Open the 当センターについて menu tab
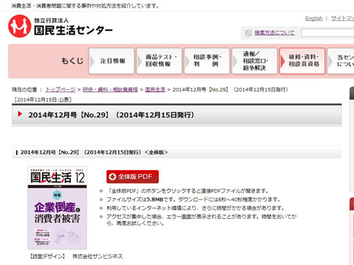The image size is (354, 265). (x=340, y=61)
